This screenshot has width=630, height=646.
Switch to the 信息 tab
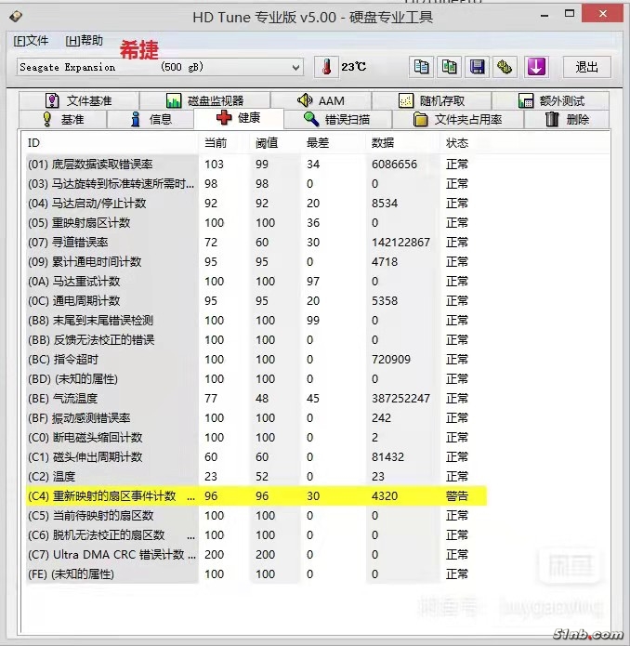pyautogui.click(x=151, y=119)
